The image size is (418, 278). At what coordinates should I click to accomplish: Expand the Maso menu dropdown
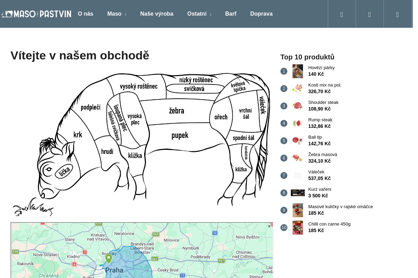pyautogui.click(x=117, y=14)
